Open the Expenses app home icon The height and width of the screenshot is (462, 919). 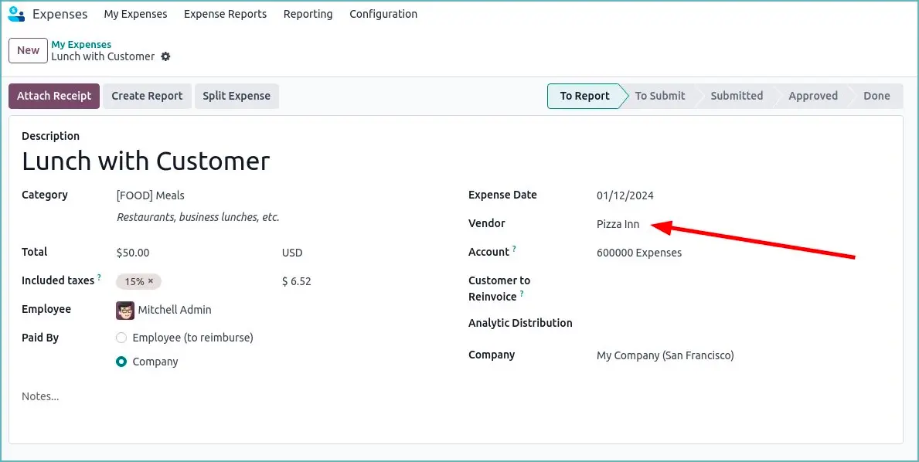tap(16, 14)
